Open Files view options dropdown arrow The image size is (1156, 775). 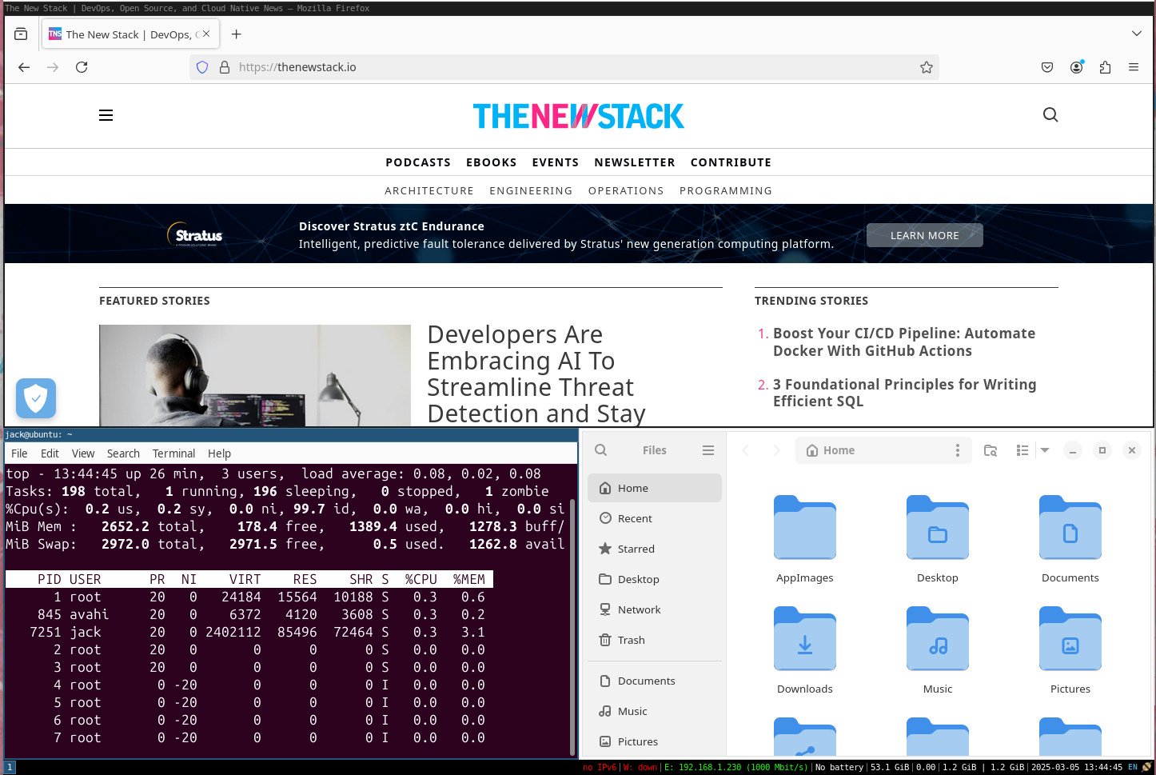tap(1045, 450)
